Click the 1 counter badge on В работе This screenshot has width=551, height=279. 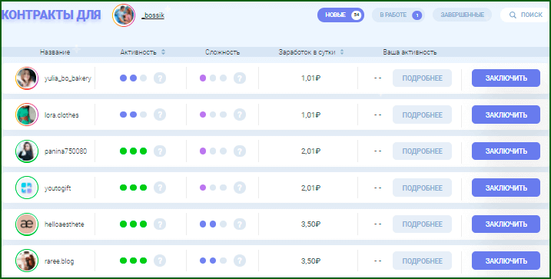pos(417,15)
